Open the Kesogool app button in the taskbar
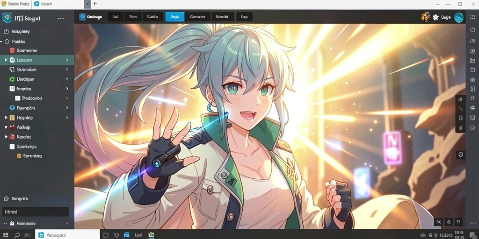479x239 pixels. tap(67, 235)
